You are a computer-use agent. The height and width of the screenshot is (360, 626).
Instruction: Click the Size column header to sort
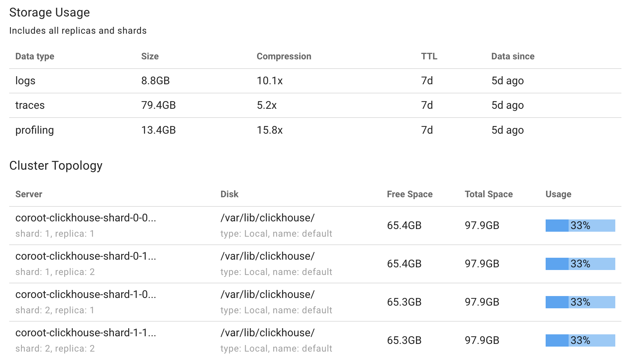coord(150,56)
